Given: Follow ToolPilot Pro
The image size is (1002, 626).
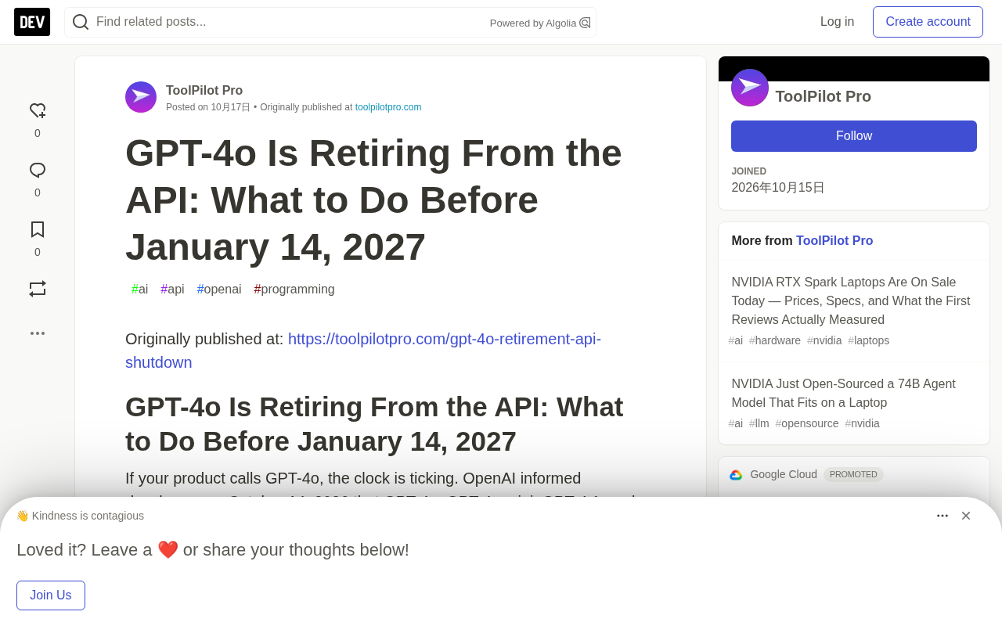Looking at the screenshot, I should [x=854, y=136].
